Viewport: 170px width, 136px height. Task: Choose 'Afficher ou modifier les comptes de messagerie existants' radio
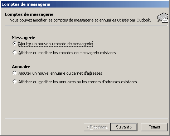coord(15,52)
